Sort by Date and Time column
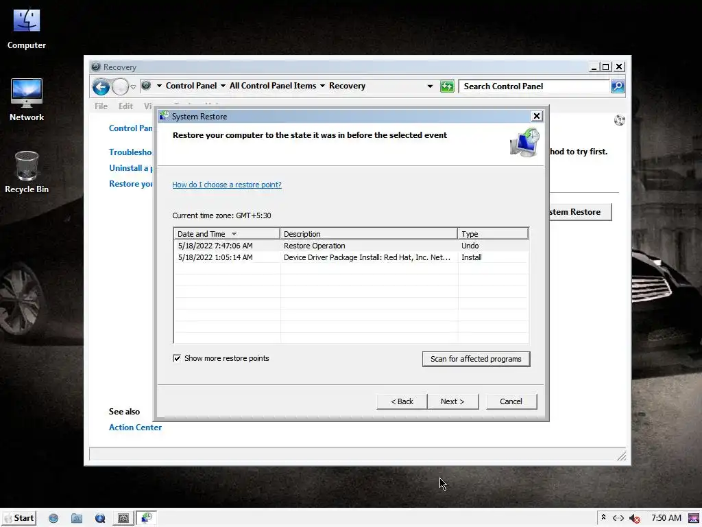 coord(226,234)
